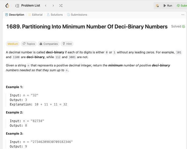Click the Medium difficulty tag
The height and width of the screenshot is (149, 187).
click(x=13, y=44)
